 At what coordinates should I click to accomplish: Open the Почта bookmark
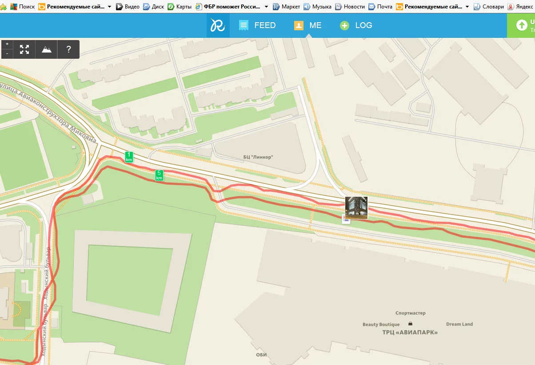click(x=380, y=7)
